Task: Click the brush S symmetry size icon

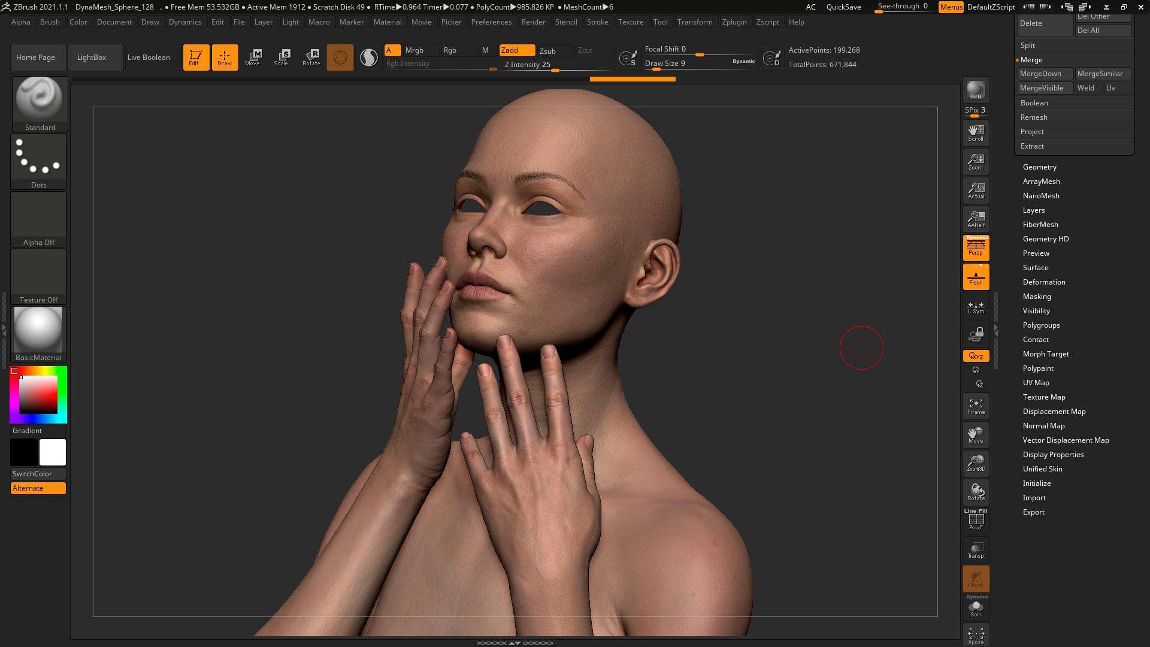Action: (x=628, y=58)
